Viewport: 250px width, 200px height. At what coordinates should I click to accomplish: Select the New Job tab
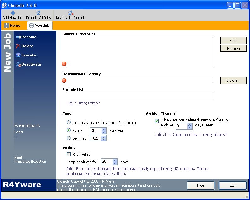pos(39,26)
